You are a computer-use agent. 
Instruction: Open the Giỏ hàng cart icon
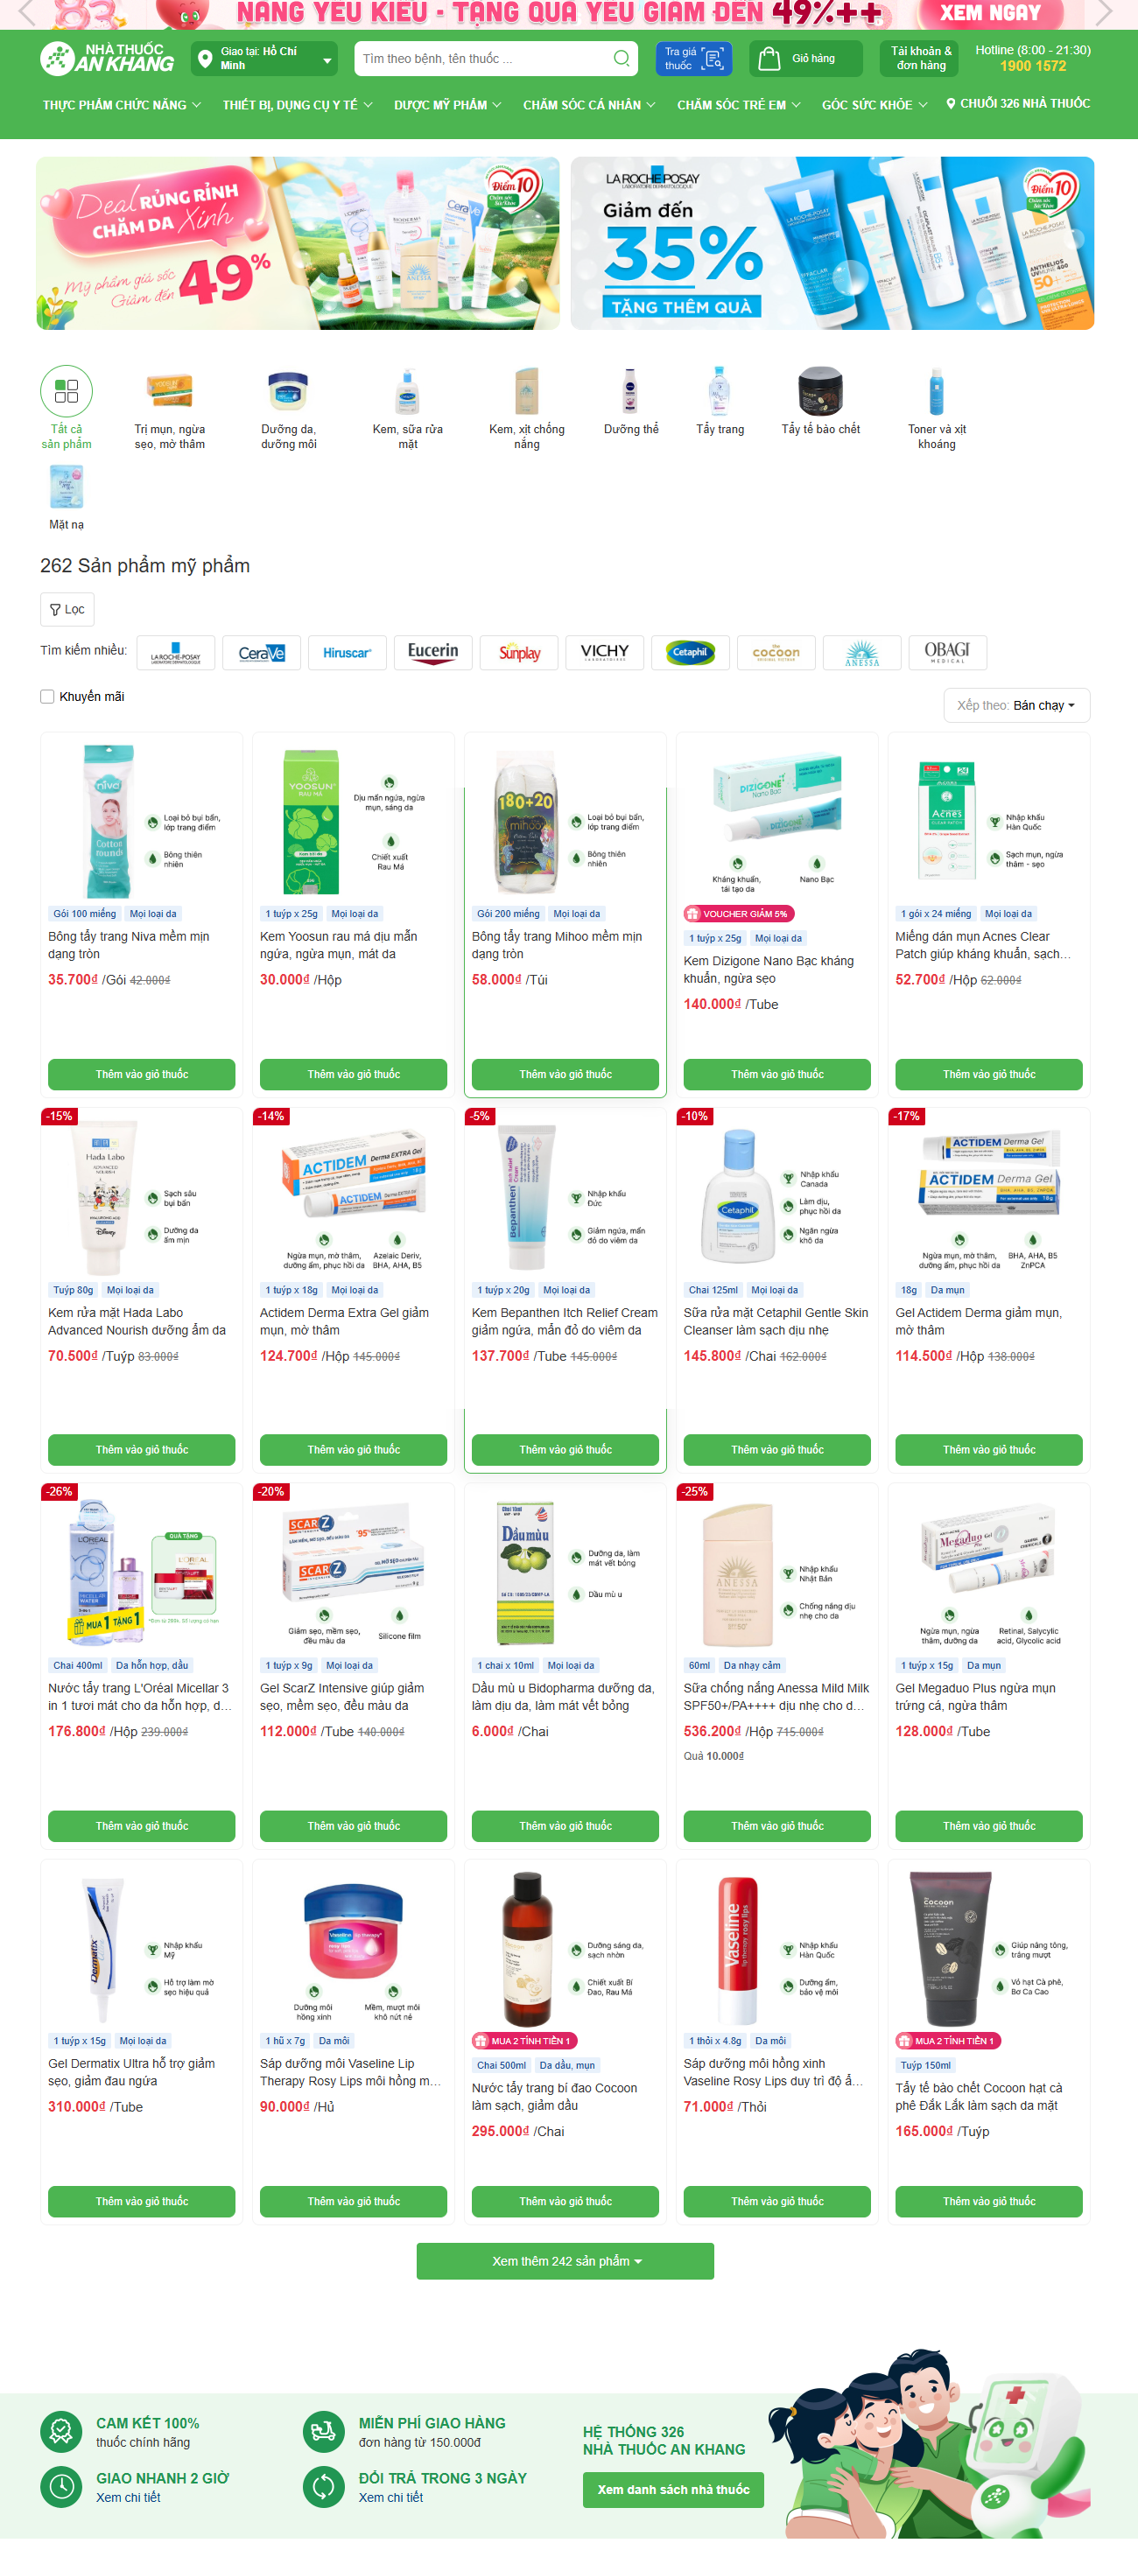(769, 59)
